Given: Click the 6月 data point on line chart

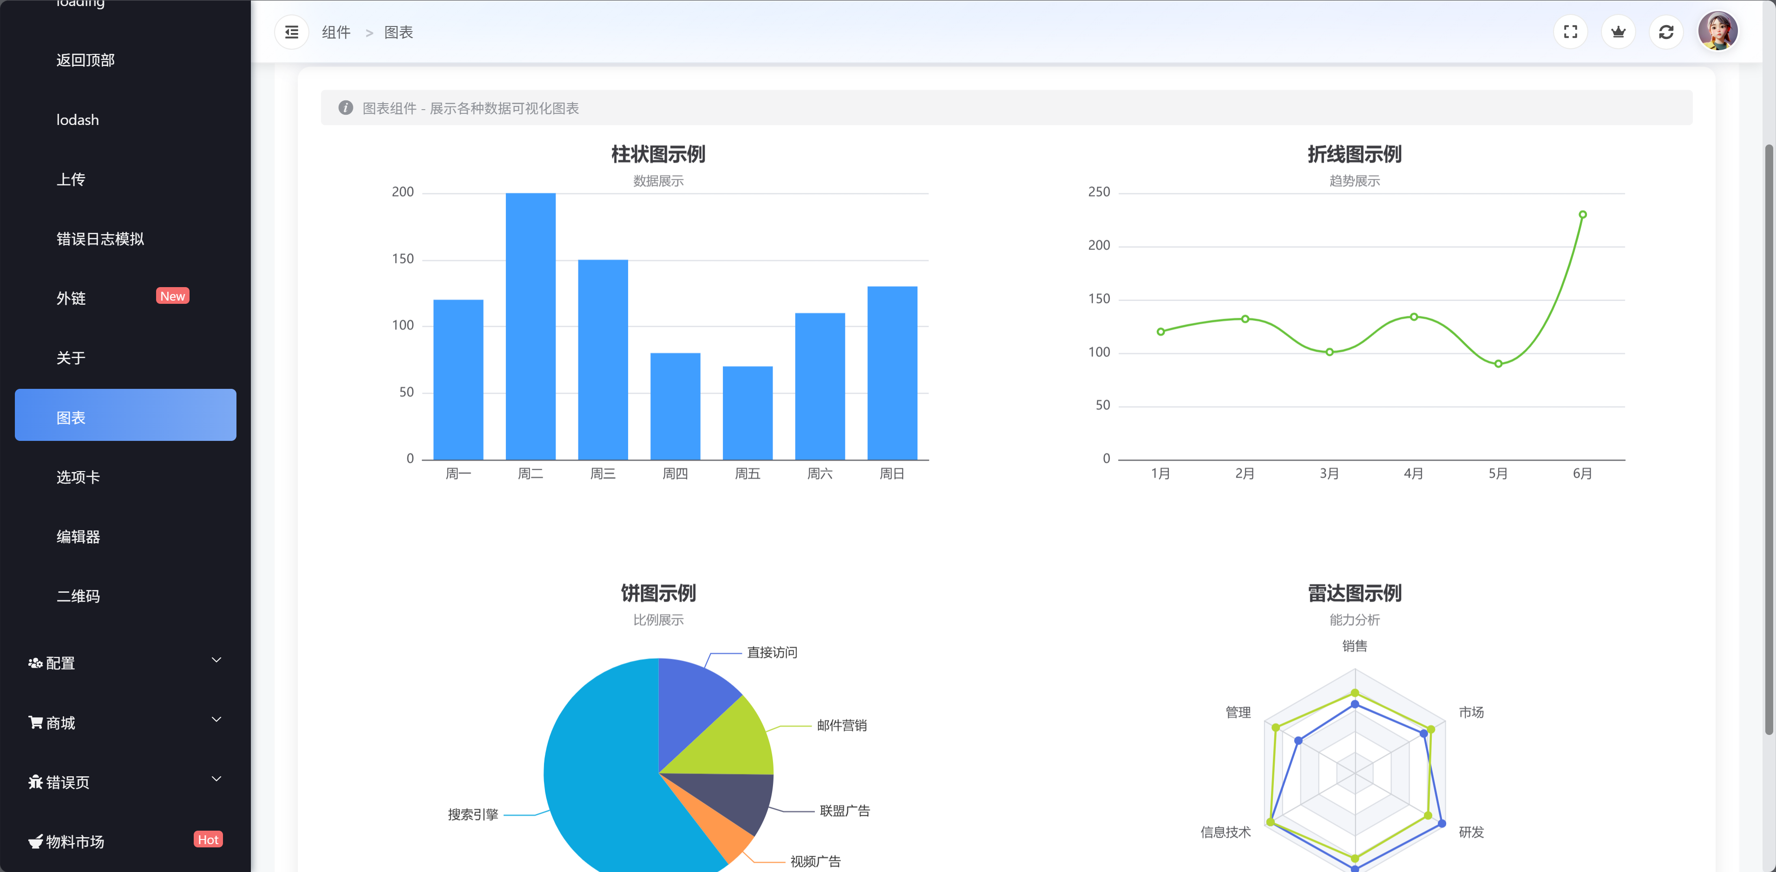Looking at the screenshot, I should pyautogui.click(x=1582, y=214).
